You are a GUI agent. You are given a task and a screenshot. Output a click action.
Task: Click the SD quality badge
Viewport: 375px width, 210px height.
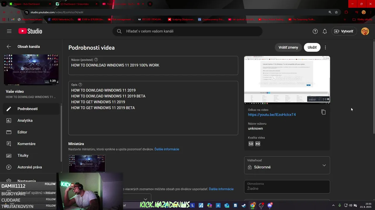point(251,144)
